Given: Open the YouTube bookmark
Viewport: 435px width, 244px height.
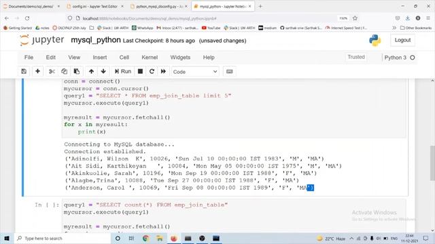Looking at the screenshot, I should coord(211,28).
